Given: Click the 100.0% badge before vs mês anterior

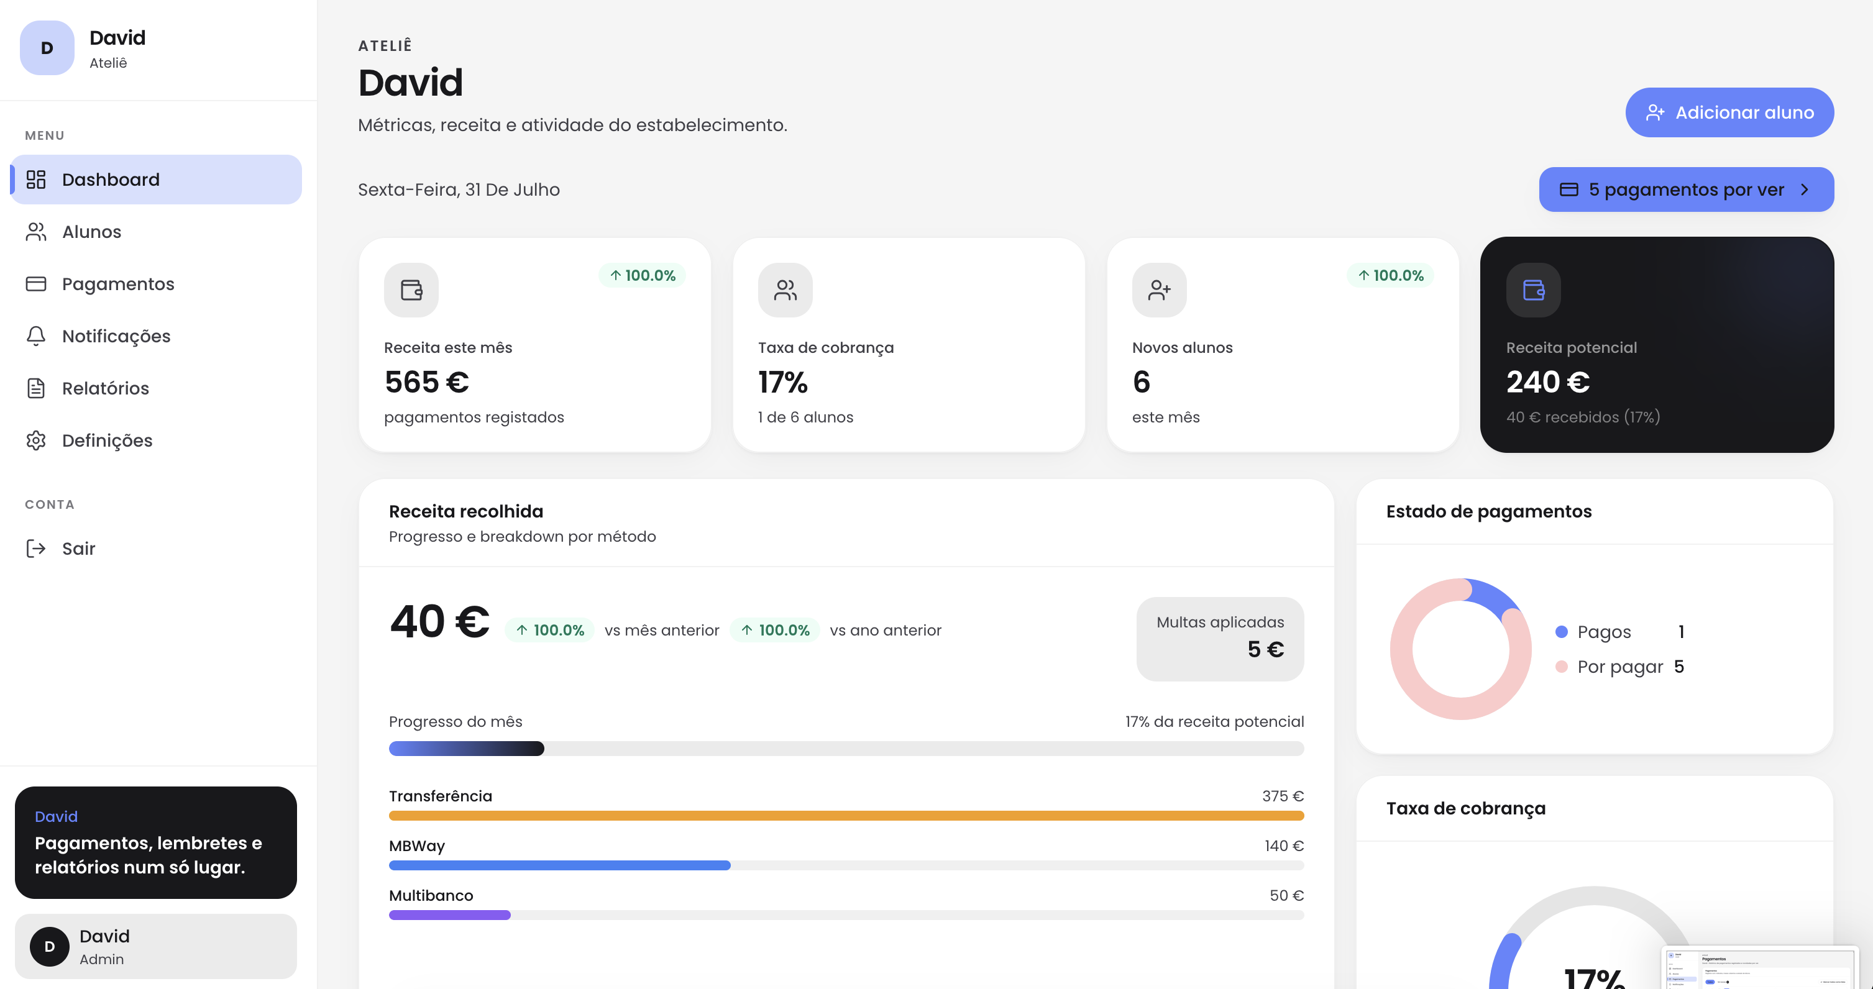Looking at the screenshot, I should point(550,630).
